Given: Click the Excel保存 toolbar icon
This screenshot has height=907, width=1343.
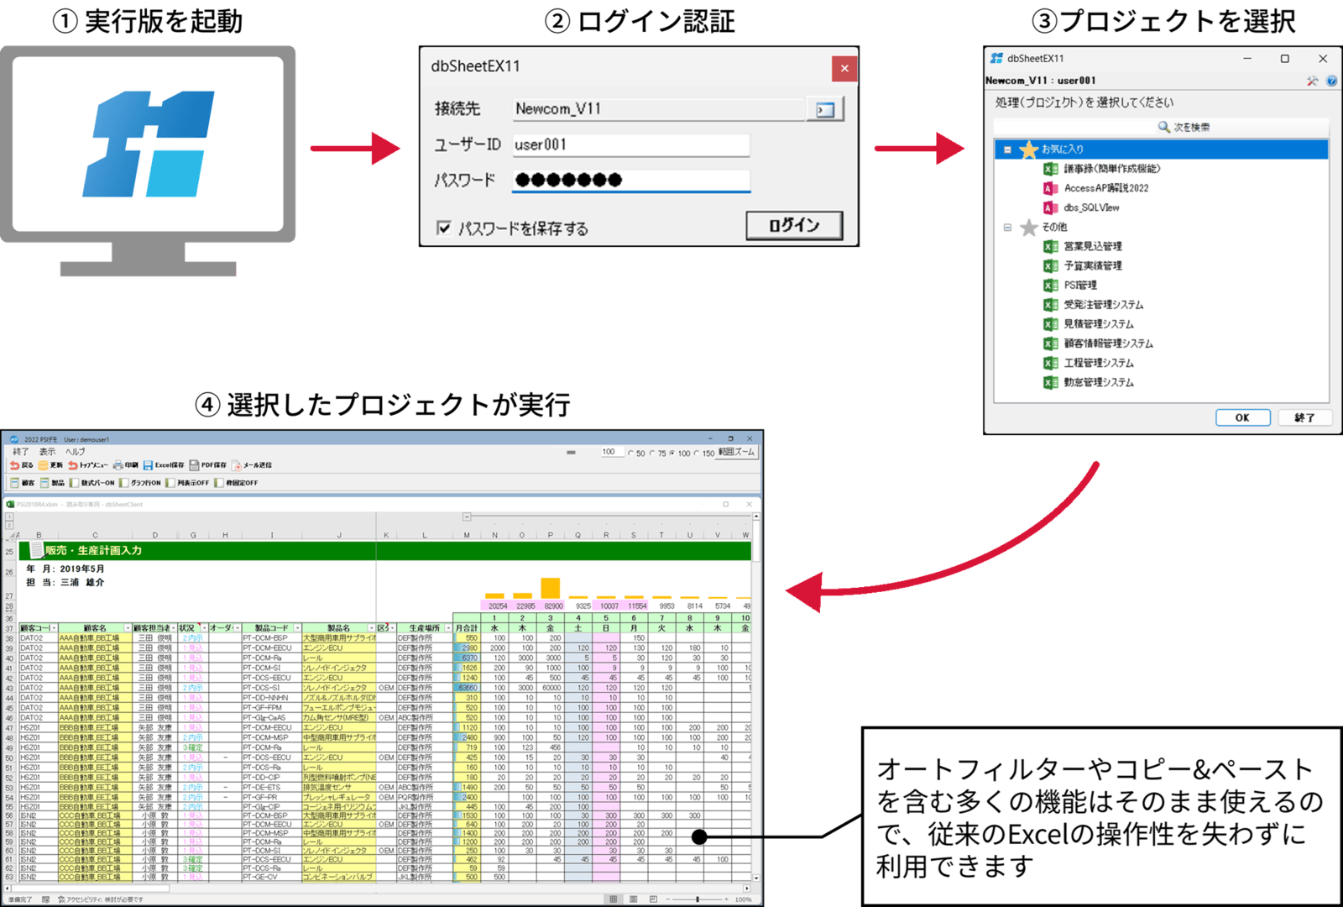Looking at the screenshot, I should tap(148, 465).
